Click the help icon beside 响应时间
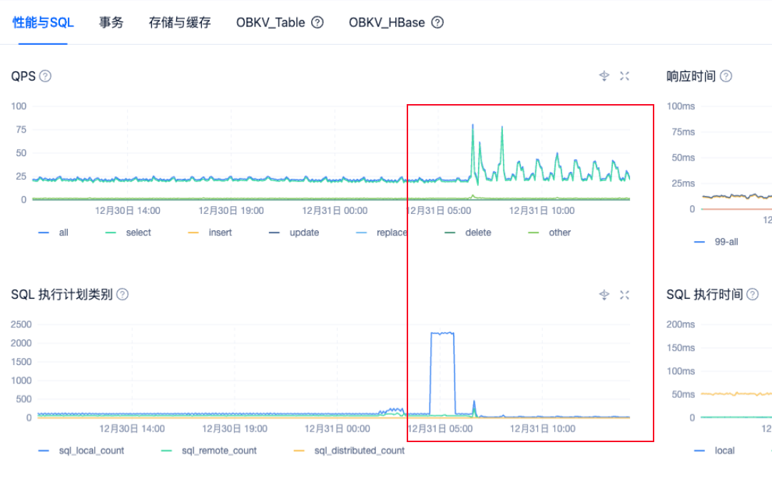 726,76
